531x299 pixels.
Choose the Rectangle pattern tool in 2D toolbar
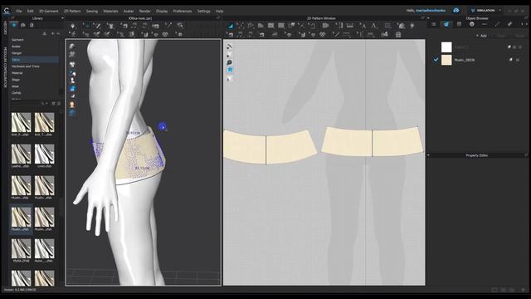click(x=271, y=26)
